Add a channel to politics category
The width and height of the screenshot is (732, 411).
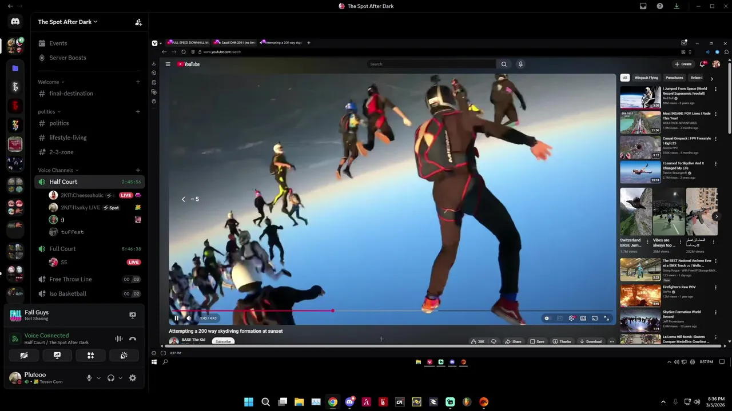(x=138, y=112)
